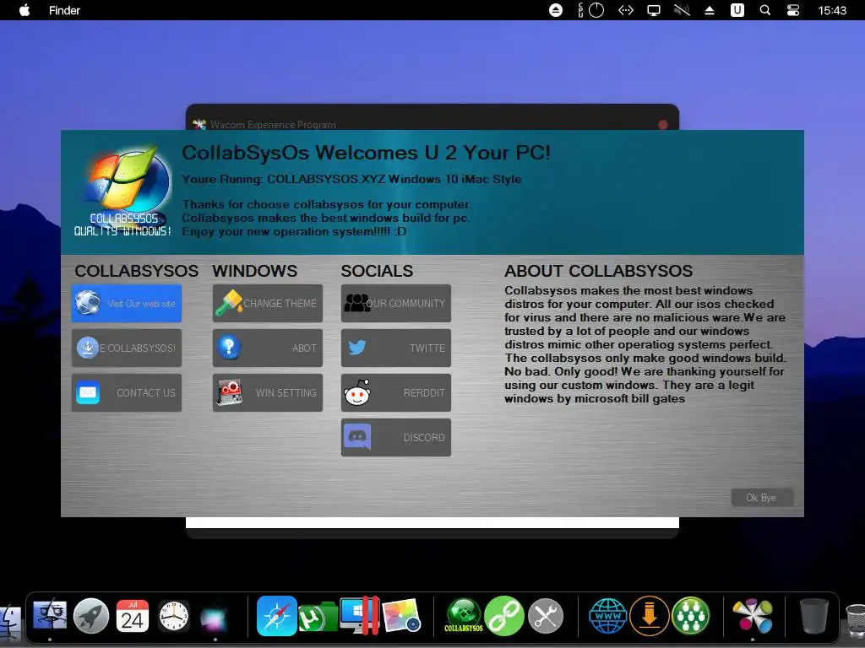Click the CPU usage meter icon
The height and width of the screenshot is (648, 865).
click(590, 10)
